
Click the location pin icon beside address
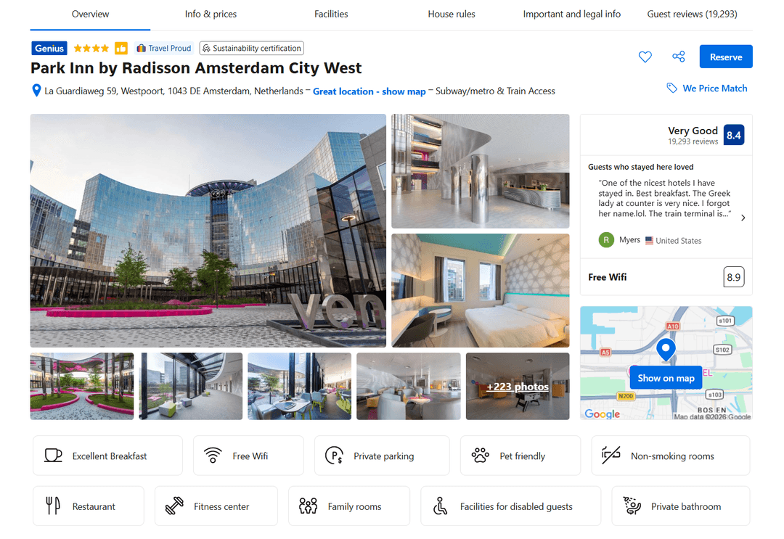pyautogui.click(x=36, y=91)
